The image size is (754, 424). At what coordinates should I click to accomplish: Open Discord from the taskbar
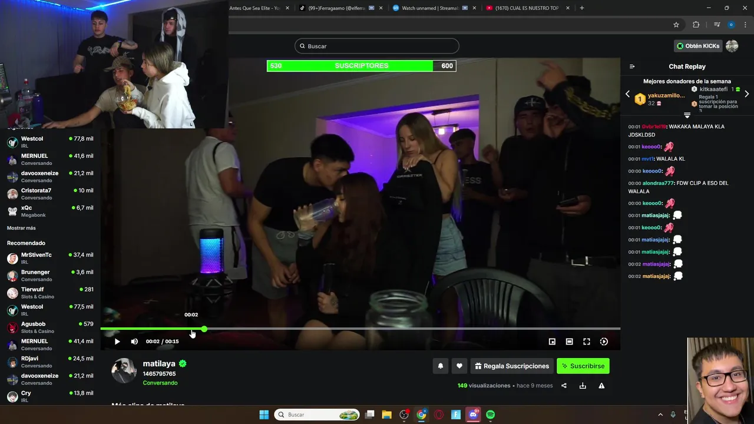(x=473, y=415)
